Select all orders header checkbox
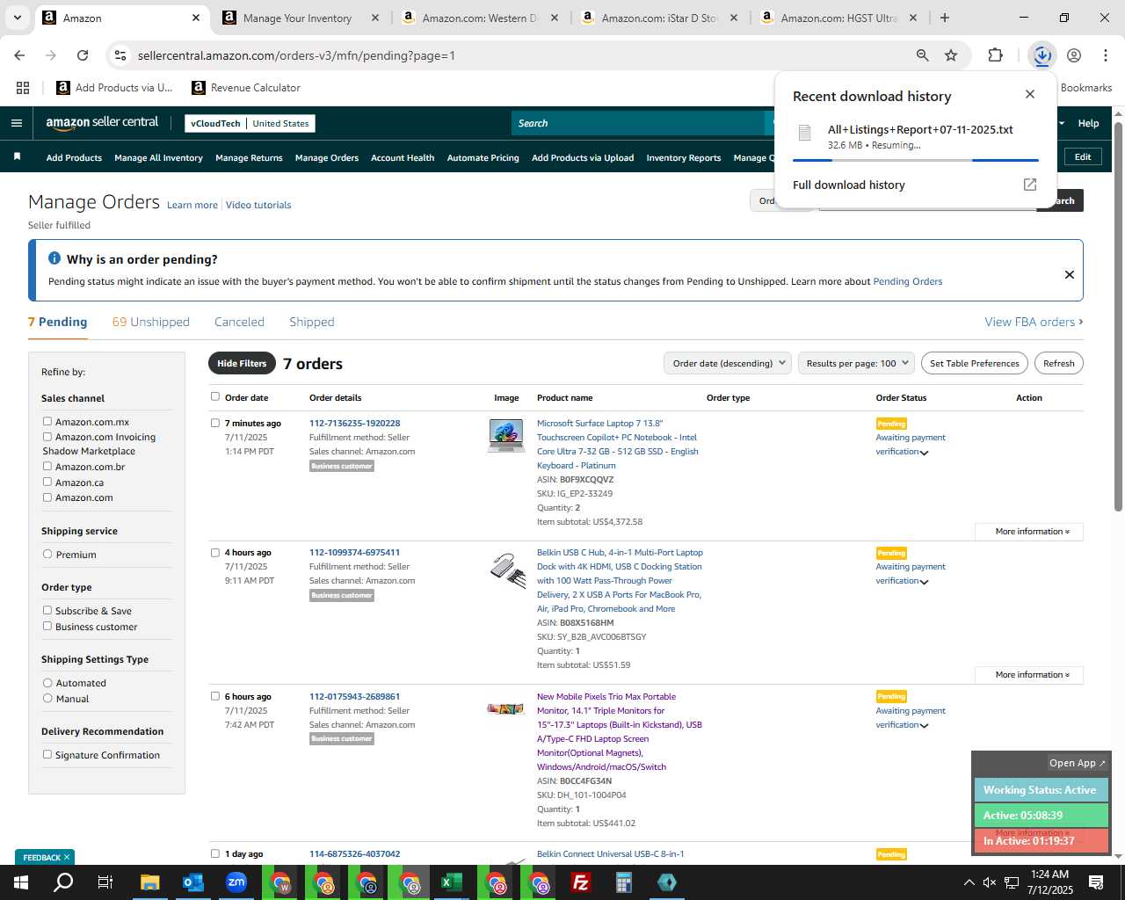Screen dimensions: 1125x900 215,396
